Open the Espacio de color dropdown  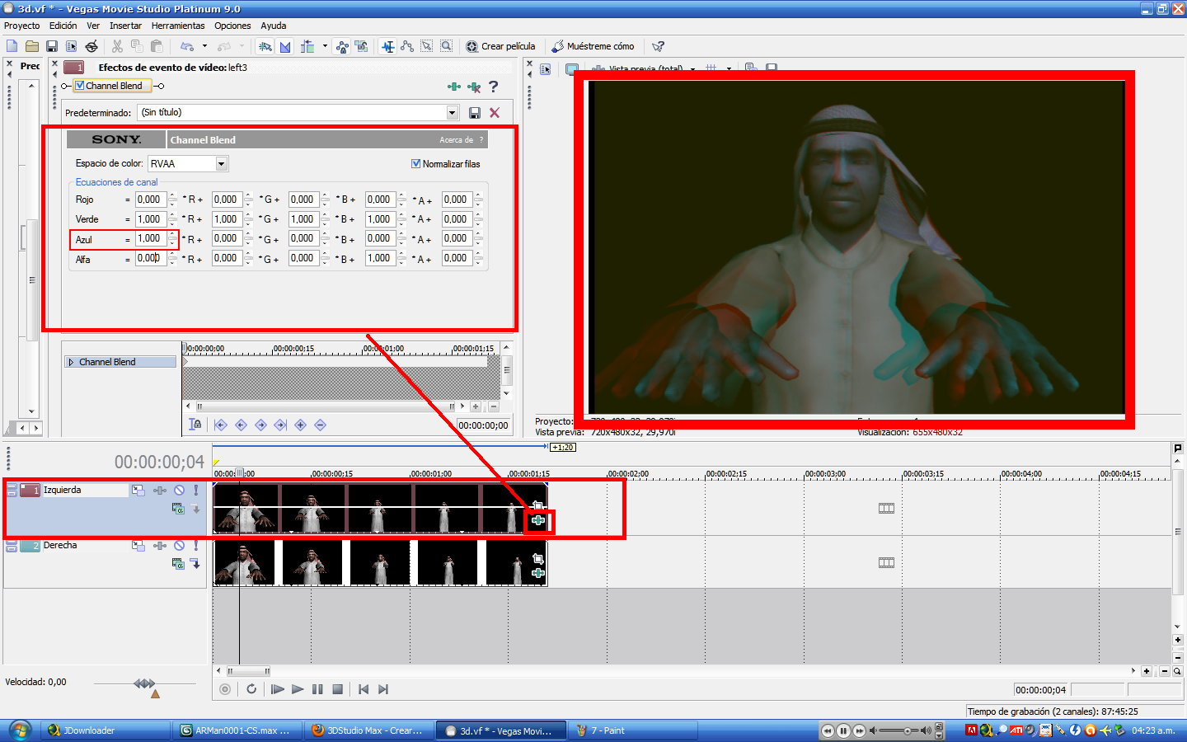pyautogui.click(x=222, y=164)
